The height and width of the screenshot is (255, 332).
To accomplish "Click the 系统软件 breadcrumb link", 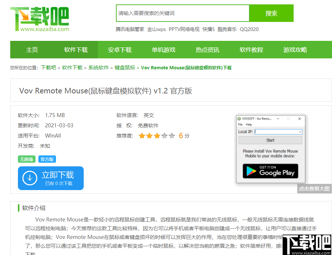I will coord(98,67).
